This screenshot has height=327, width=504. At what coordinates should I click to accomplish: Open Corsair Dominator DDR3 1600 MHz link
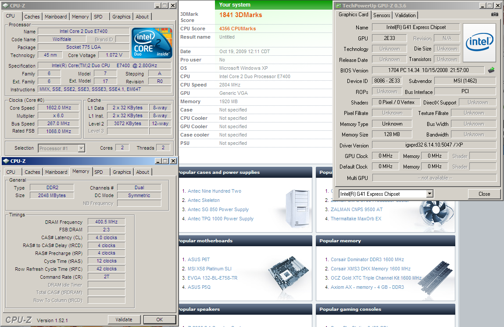pyautogui.click(x=368, y=259)
